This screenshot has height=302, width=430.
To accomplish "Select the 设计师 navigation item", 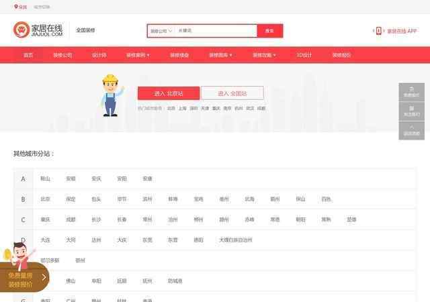I will [x=99, y=55].
